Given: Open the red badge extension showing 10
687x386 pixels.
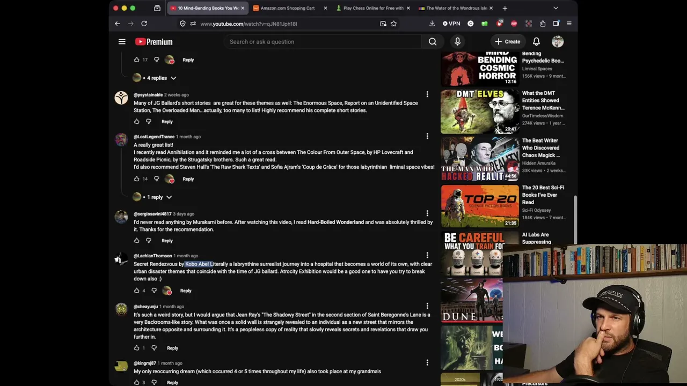Looking at the screenshot, I should (500, 24).
